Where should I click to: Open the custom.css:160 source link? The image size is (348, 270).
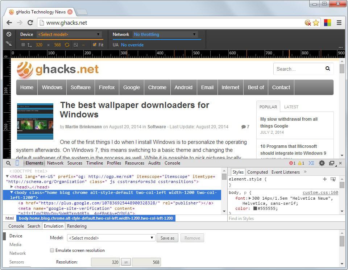pyautogui.click(x=320, y=192)
